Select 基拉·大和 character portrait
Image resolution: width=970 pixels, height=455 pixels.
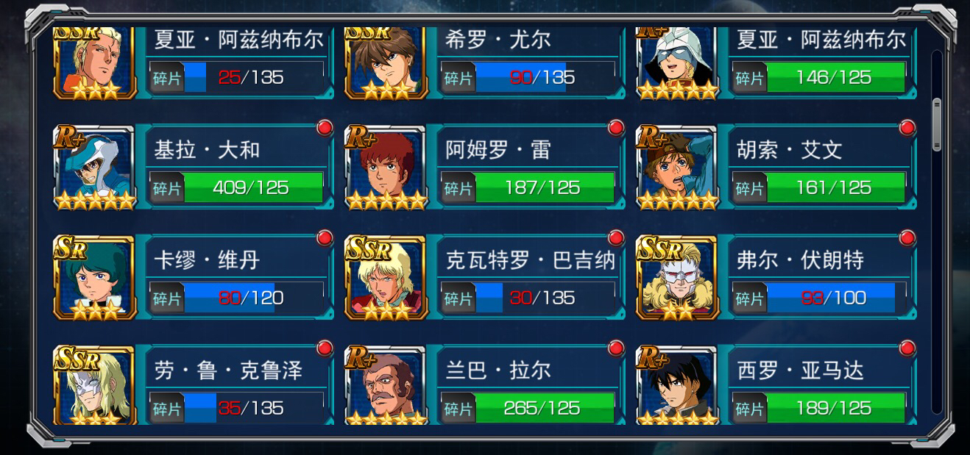tap(94, 167)
